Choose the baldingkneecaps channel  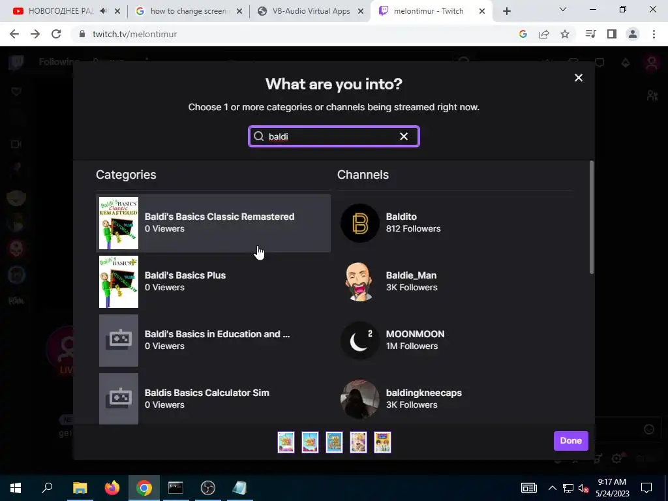point(455,399)
